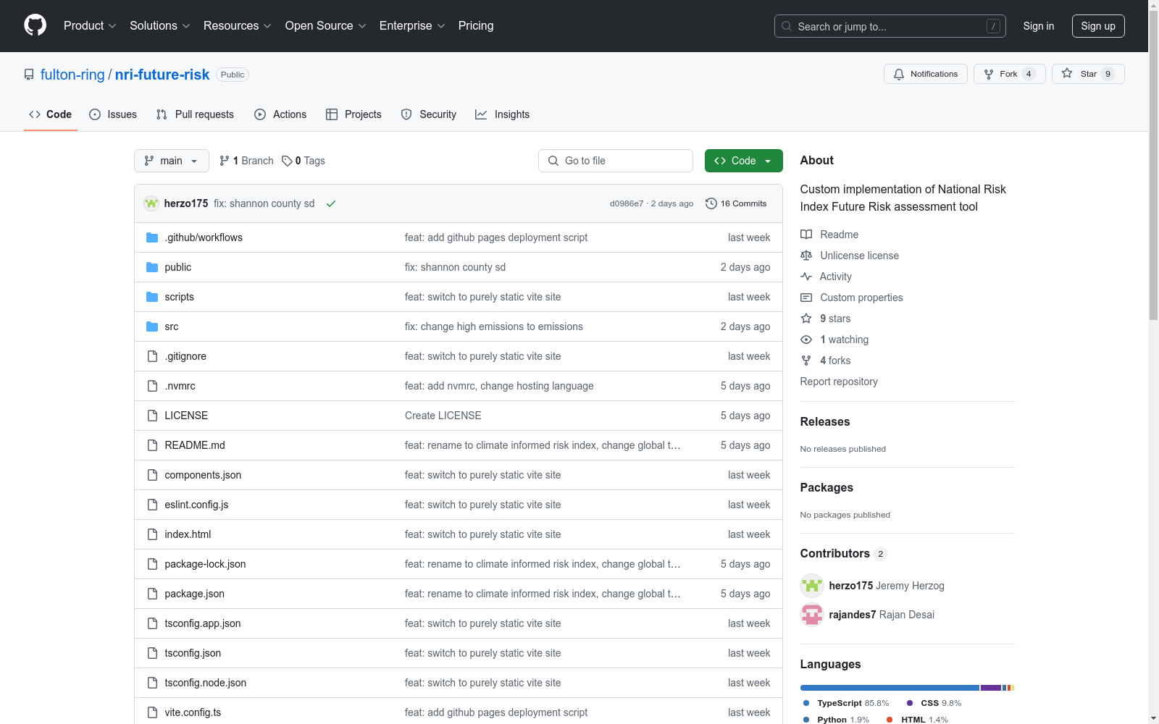
Task: Open the eslint.config.js file
Action: [x=196, y=505]
